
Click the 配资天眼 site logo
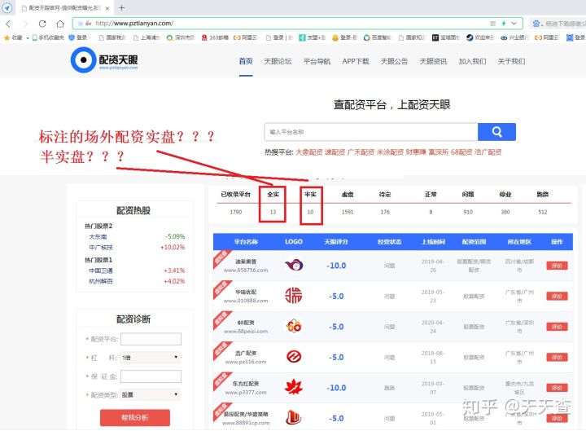pyautogui.click(x=104, y=59)
